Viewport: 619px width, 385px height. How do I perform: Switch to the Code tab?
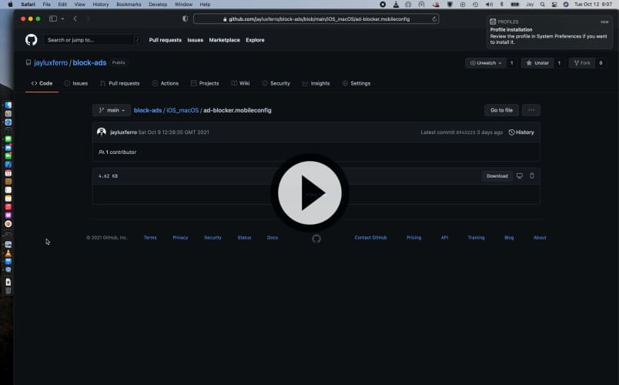(x=42, y=83)
